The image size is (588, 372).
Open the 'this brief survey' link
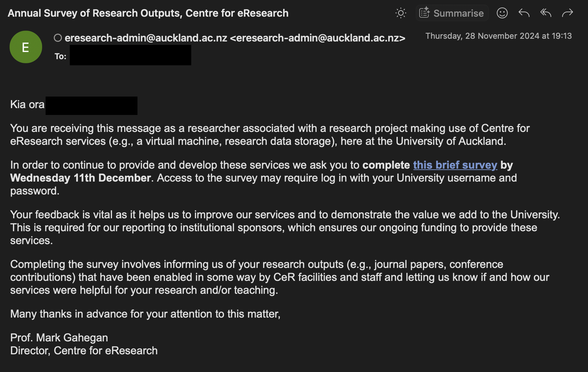tap(455, 165)
